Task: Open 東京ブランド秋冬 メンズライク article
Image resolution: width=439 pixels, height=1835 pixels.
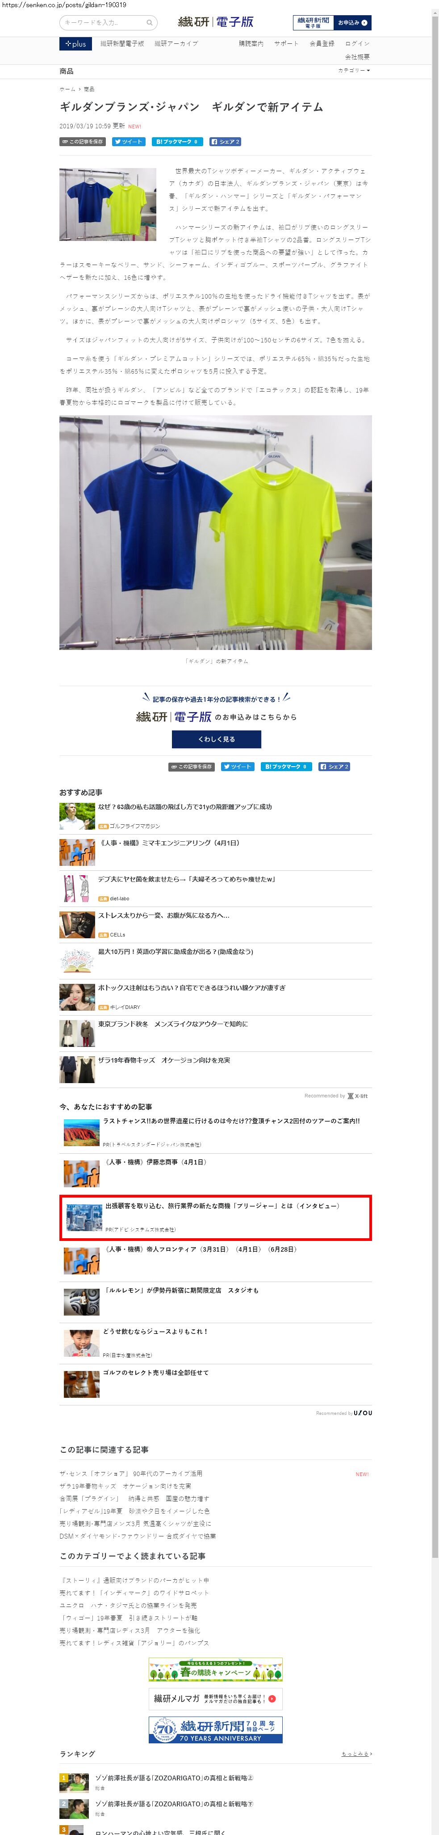Action: (x=173, y=1024)
